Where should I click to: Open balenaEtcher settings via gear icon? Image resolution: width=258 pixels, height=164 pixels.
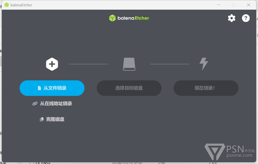pyautogui.click(x=232, y=18)
